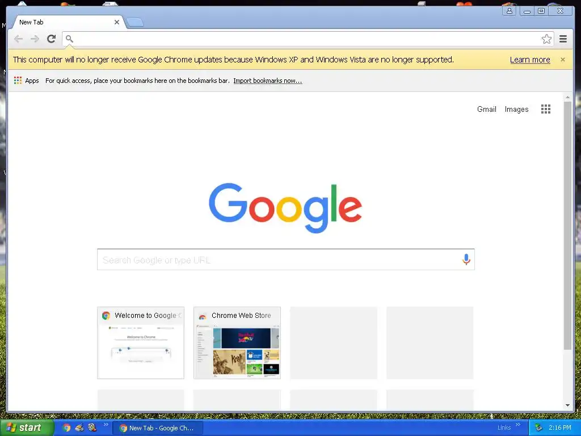Click the address bar to enter a URL
Viewport: 581px width, 436px height.
coord(308,39)
